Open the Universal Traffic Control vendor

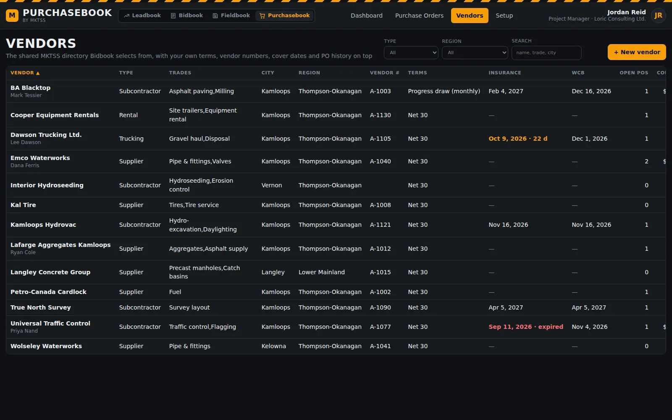click(50, 323)
